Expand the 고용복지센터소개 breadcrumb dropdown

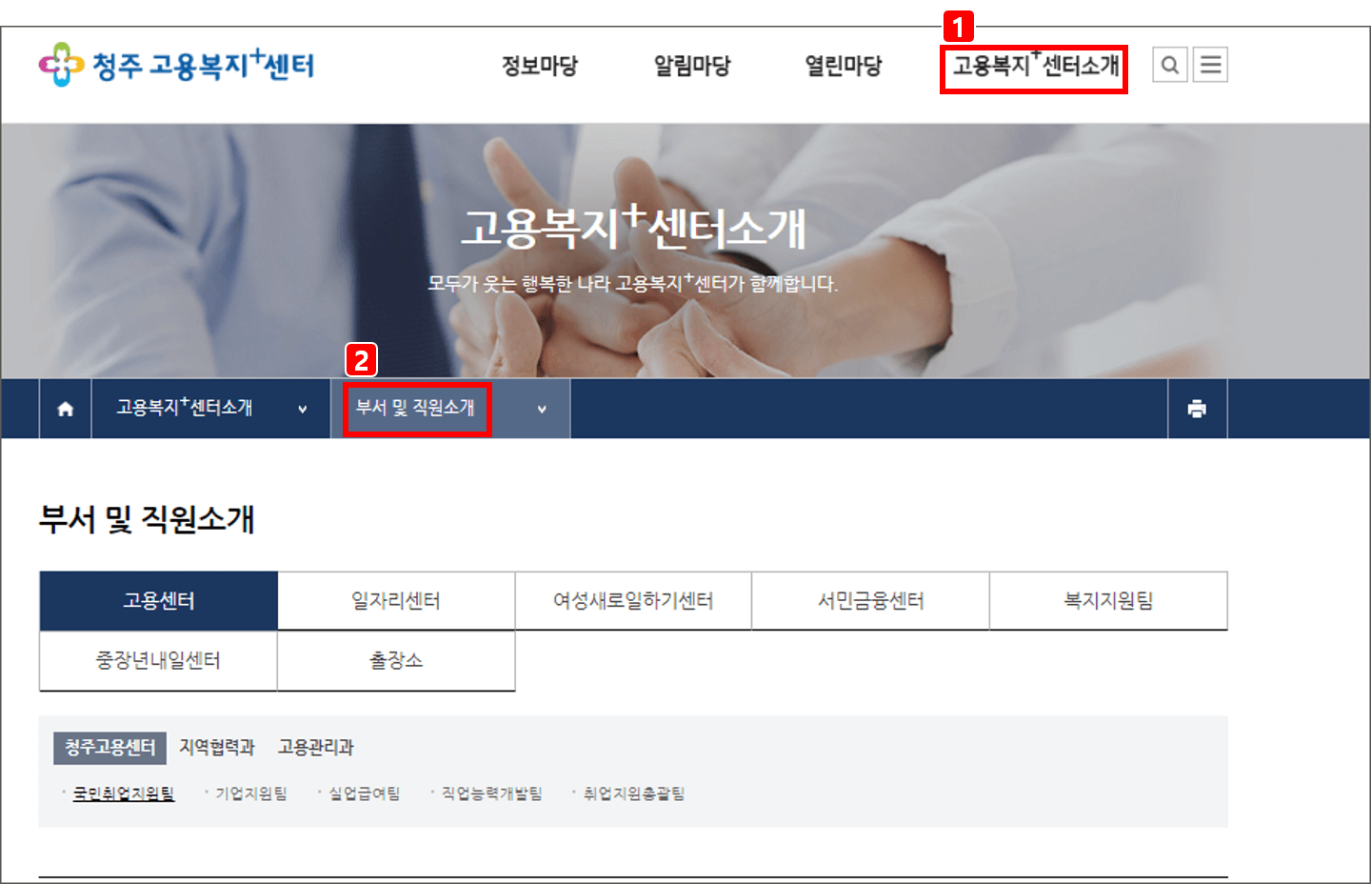tap(301, 409)
